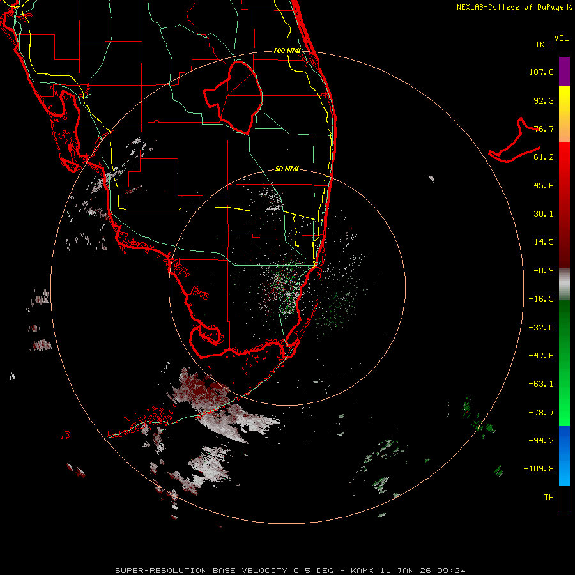The width and height of the screenshot is (575, 575).
Task: Click the VEL legend title
Action: (561, 38)
